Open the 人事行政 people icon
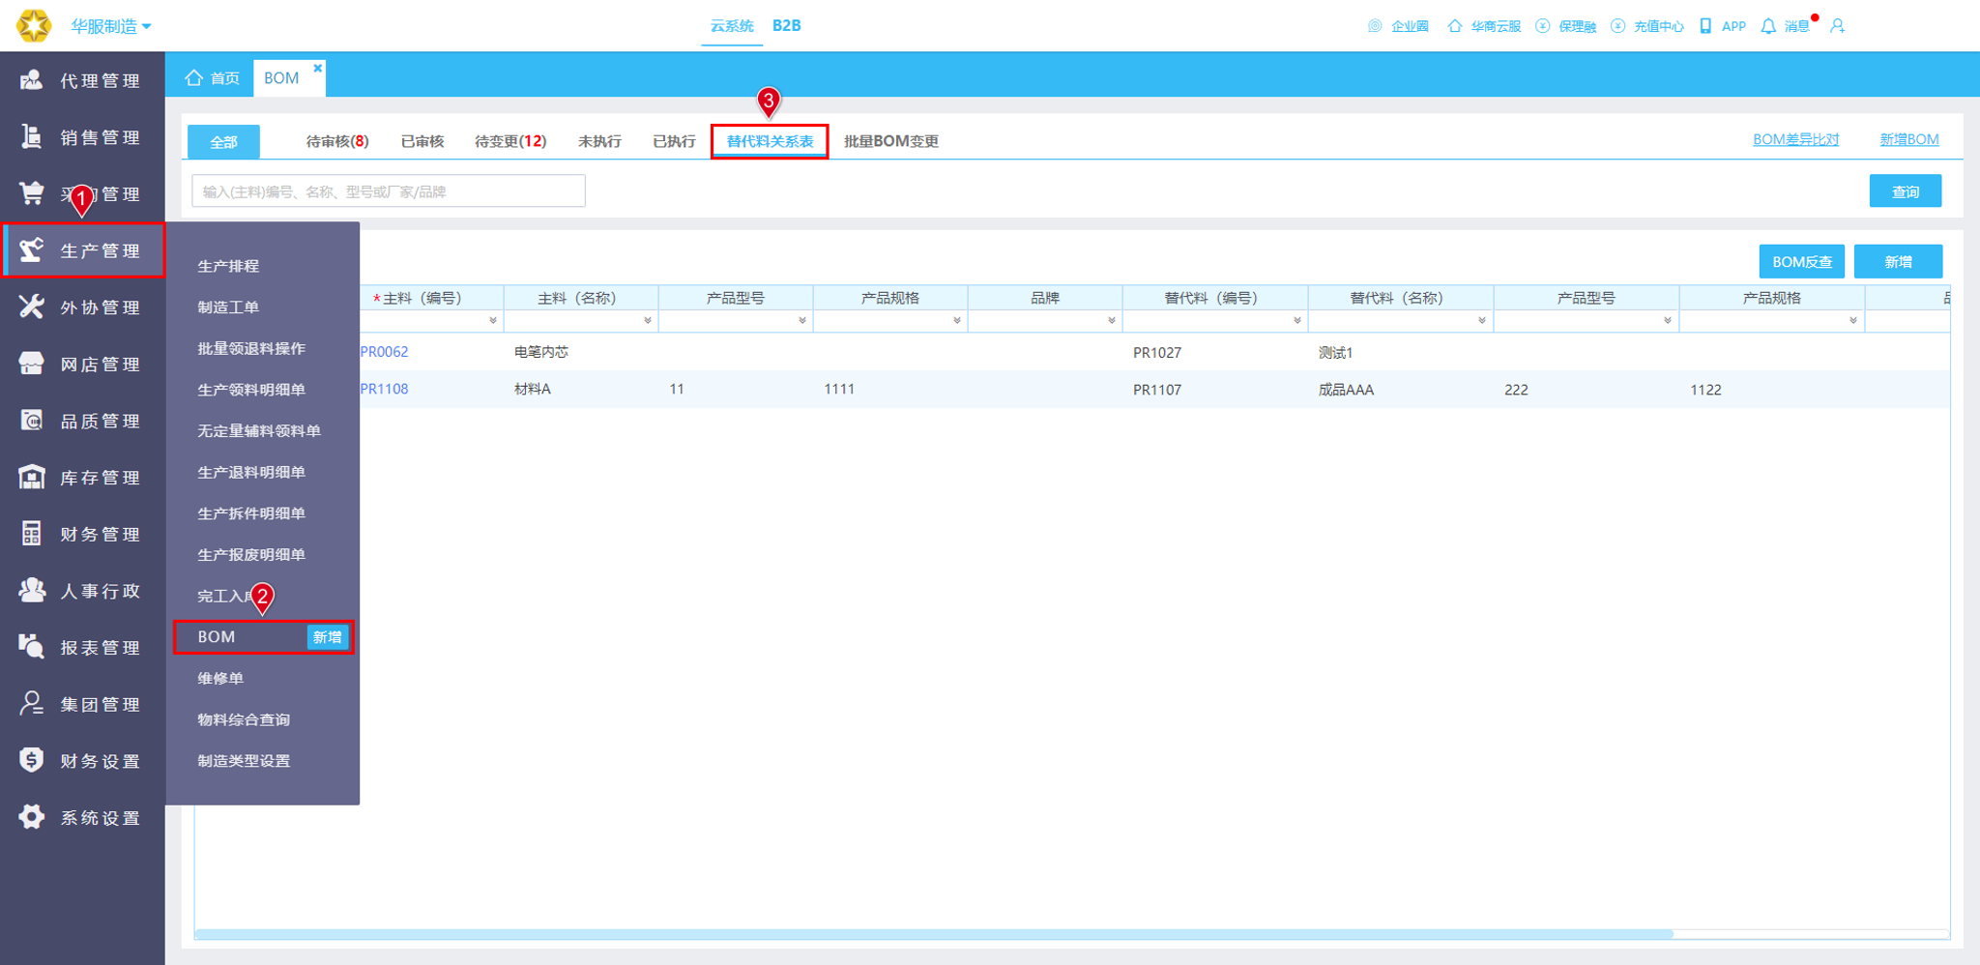Image resolution: width=1980 pixels, height=965 pixels. tap(31, 591)
